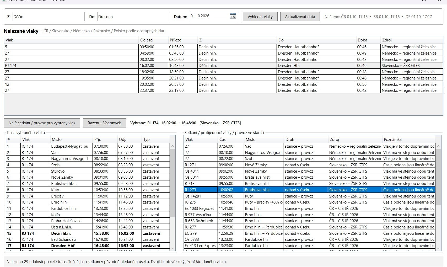Select the highlighted RJ 273 meeting row
Screen dimensions: 447x267
(x=309, y=190)
